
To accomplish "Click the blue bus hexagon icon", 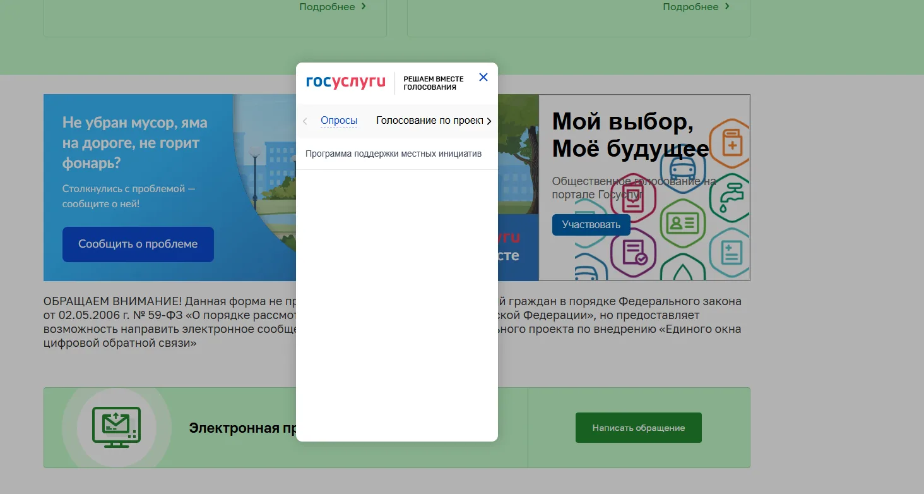I will [683, 169].
